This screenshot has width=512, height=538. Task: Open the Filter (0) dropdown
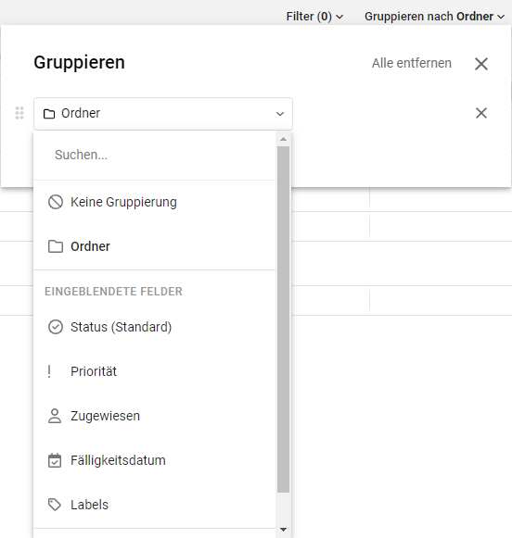314,17
